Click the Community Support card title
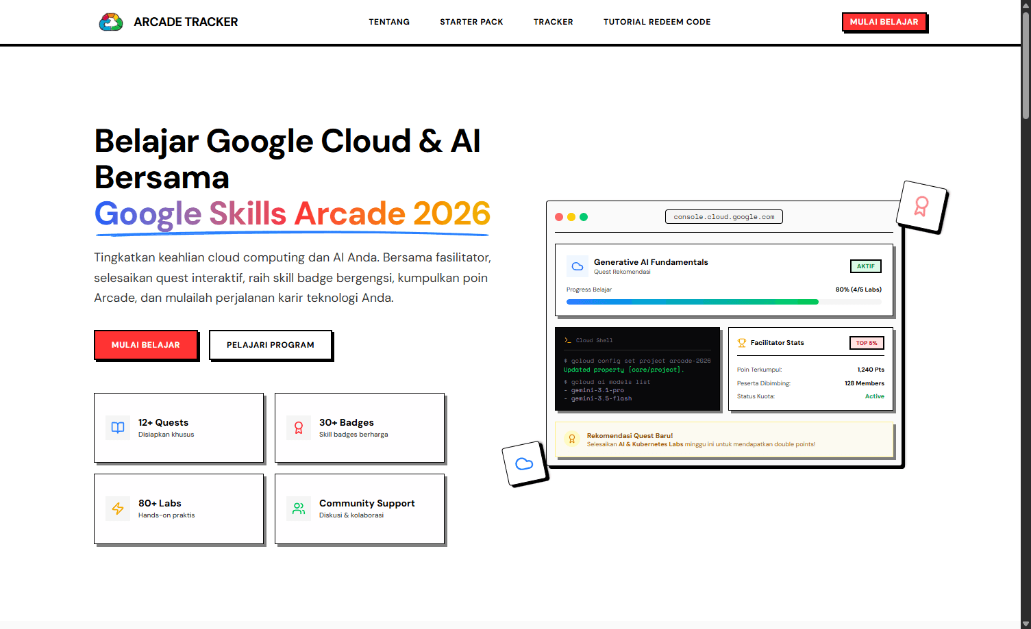This screenshot has width=1031, height=629. click(x=367, y=503)
